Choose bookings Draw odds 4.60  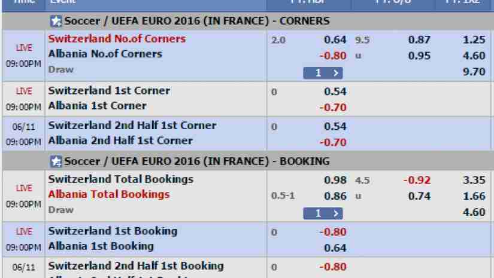pos(474,213)
